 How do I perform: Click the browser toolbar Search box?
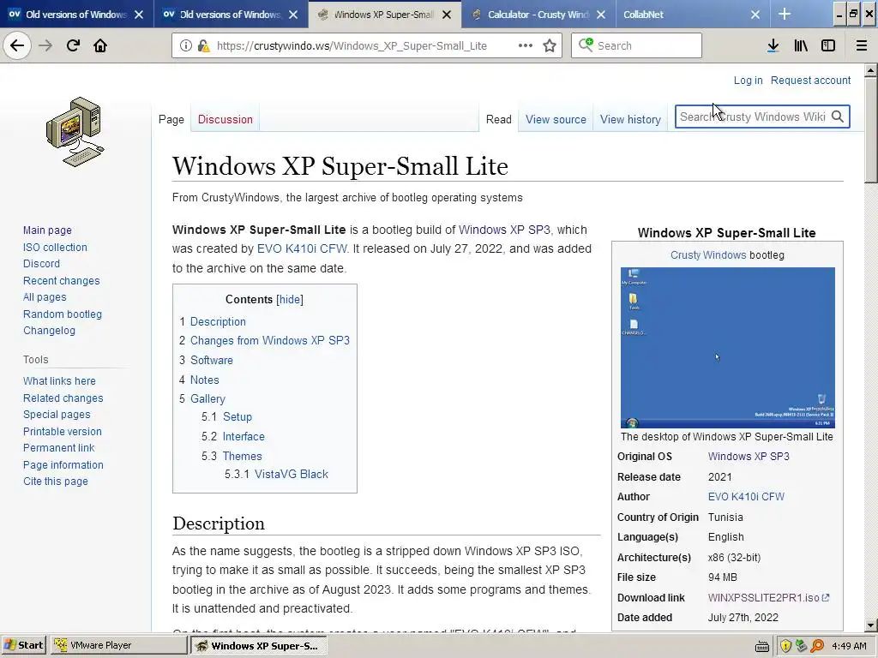point(636,45)
